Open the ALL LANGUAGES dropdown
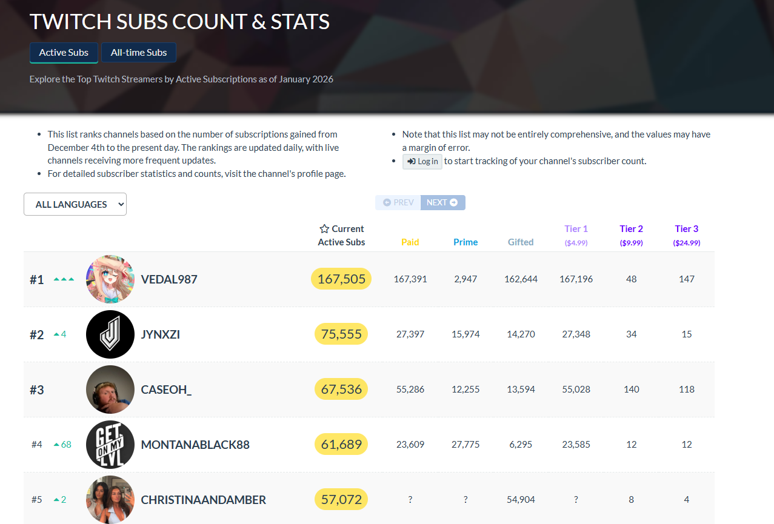The image size is (774, 524). click(x=75, y=204)
